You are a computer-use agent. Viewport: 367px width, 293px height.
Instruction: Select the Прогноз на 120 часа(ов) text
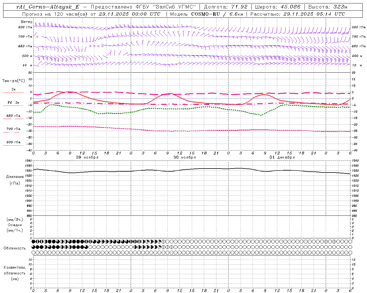point(55,14)
